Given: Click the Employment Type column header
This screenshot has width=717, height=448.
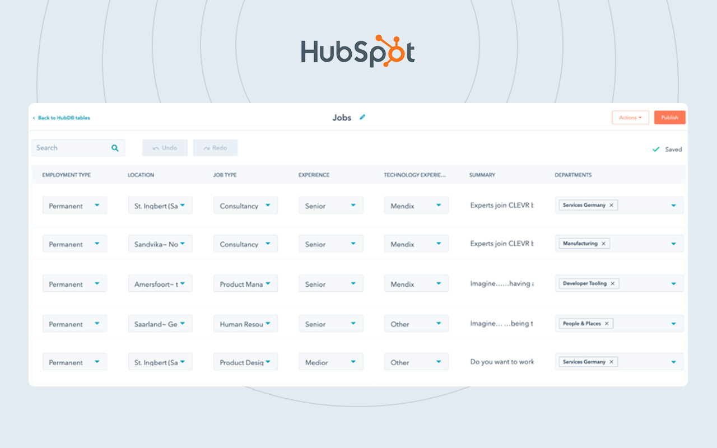Looking at the screenshot, I should click(x=66, y=175).
